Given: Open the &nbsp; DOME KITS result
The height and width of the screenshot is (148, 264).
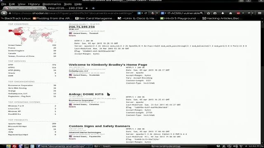Looking at the screenshot, I should [86, 94].
